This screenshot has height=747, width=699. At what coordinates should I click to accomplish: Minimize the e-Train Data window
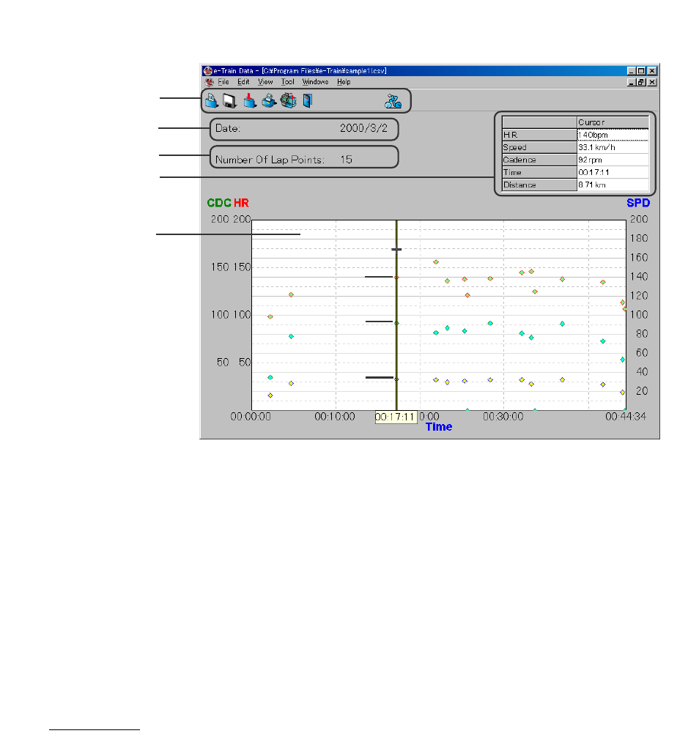[632, 71]
